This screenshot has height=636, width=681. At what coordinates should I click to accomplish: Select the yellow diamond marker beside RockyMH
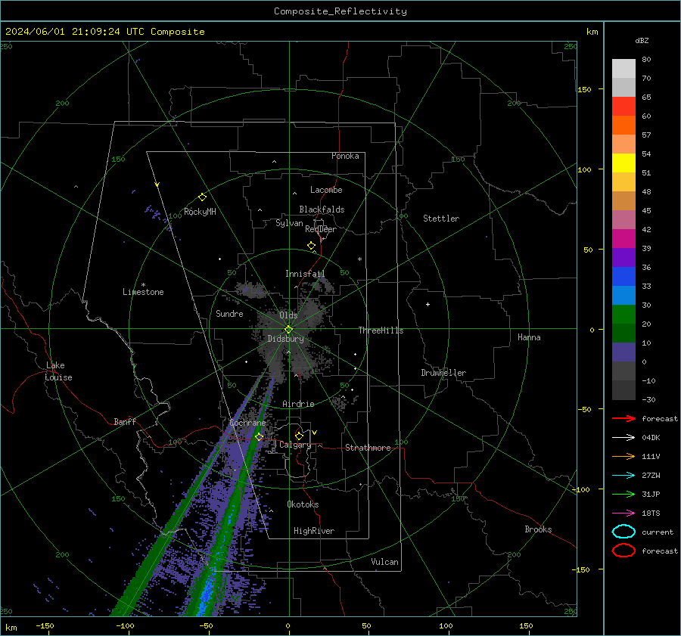point(202,197)
